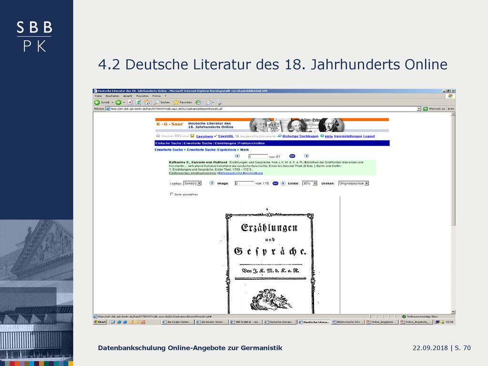The image size is (488, 366).
Task: Click the browser vertical scrollbar thumb
Action: (x=453, y=171)
